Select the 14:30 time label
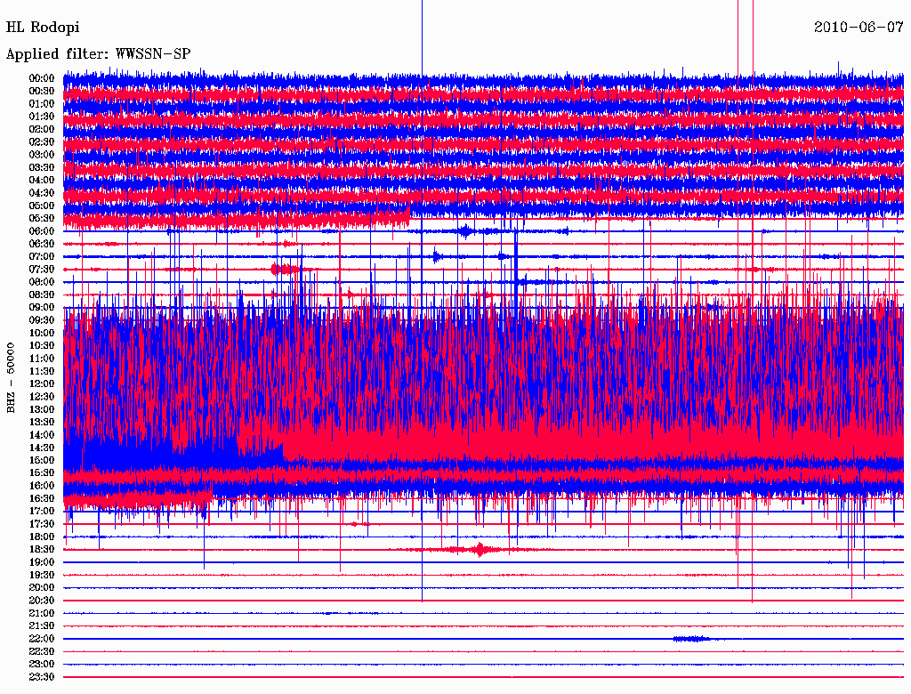This screenshot has width=911, height=694. point(42,448)
